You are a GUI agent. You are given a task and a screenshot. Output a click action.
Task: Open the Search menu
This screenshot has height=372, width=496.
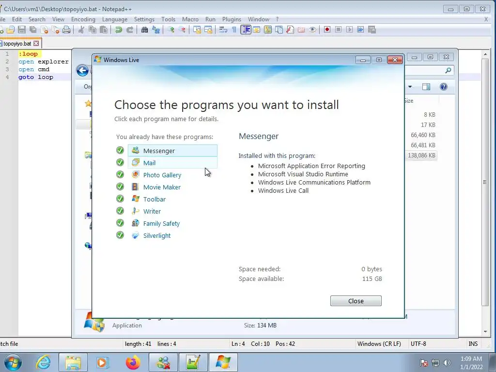click(x=37, y=19)
